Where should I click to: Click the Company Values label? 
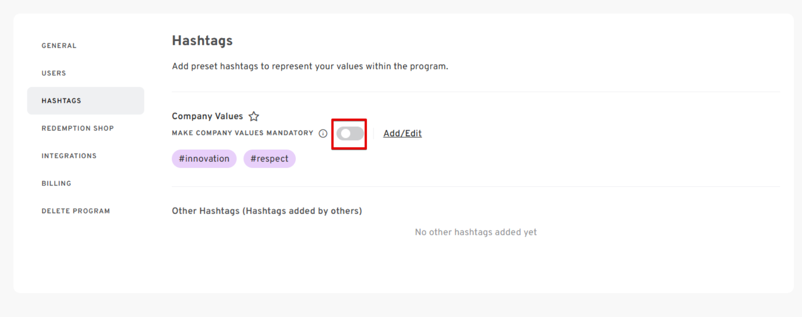coord(207,116)
